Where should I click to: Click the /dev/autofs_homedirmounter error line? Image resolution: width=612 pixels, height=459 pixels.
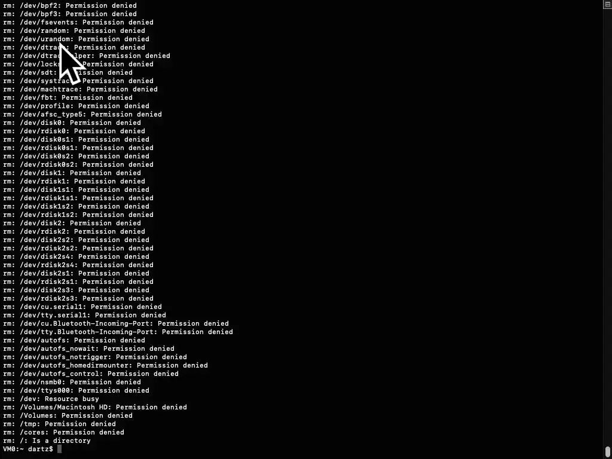(105, 365)
